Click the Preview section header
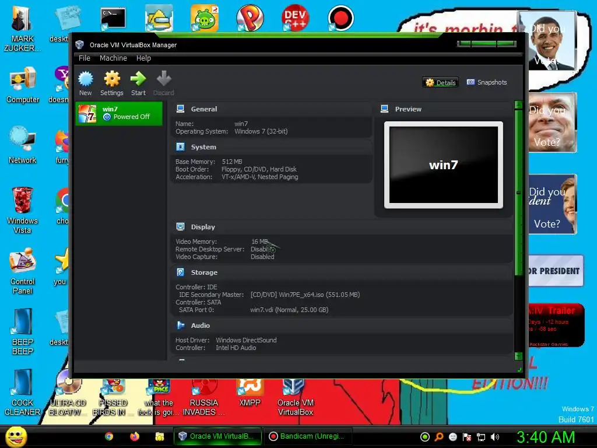Image resolution: width=597 pixels, height=448 pixels. pyautogui.click(x=408, y=109)
